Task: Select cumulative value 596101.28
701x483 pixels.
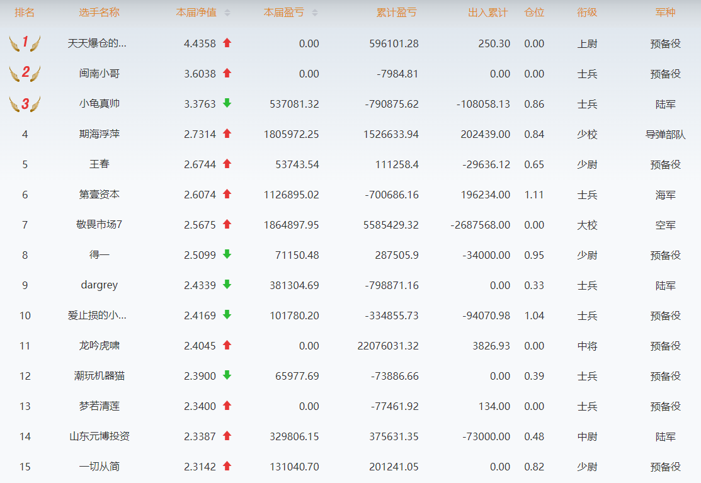Action: [394, 44]
